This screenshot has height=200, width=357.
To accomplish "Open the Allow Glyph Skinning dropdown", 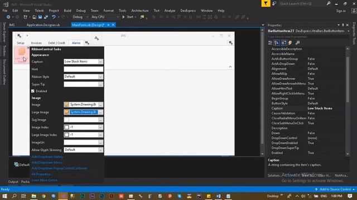I will pyautogui.click(x=100, y=150).
